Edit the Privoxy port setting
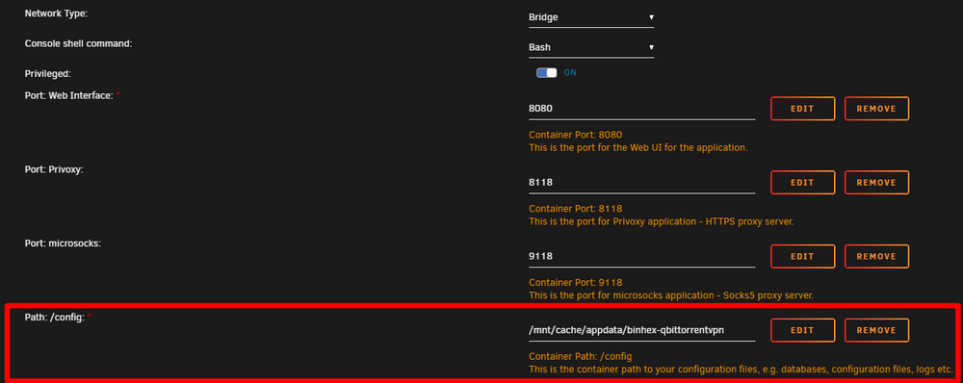This screenshot has height=383, width=963. coord(803,182)
